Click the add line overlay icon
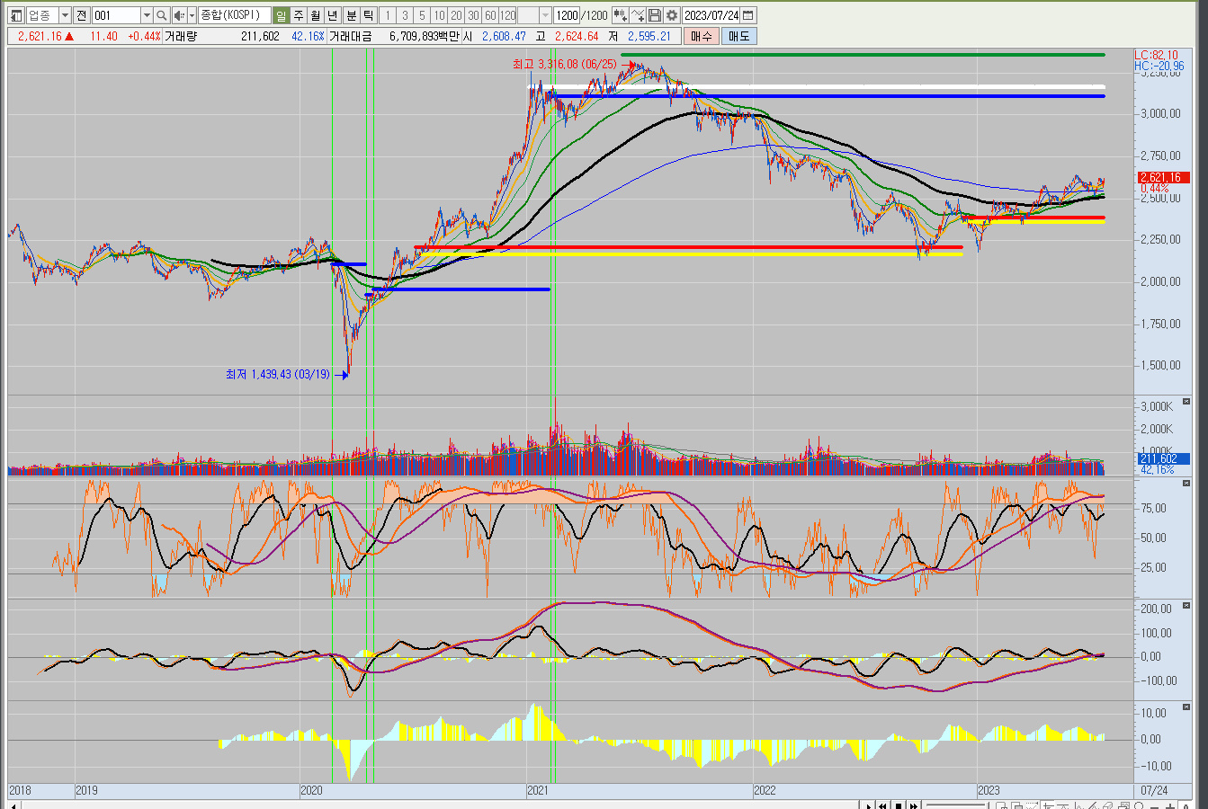Viewport: 1208px width, 809px height. (x=638, y=15)
